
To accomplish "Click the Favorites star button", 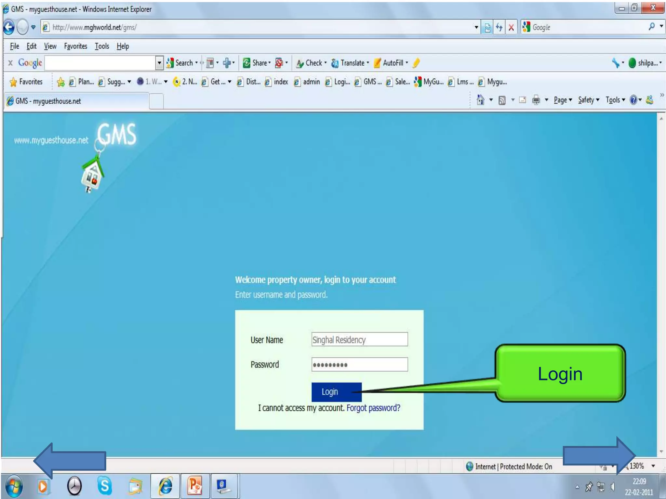I will (26, 82).
